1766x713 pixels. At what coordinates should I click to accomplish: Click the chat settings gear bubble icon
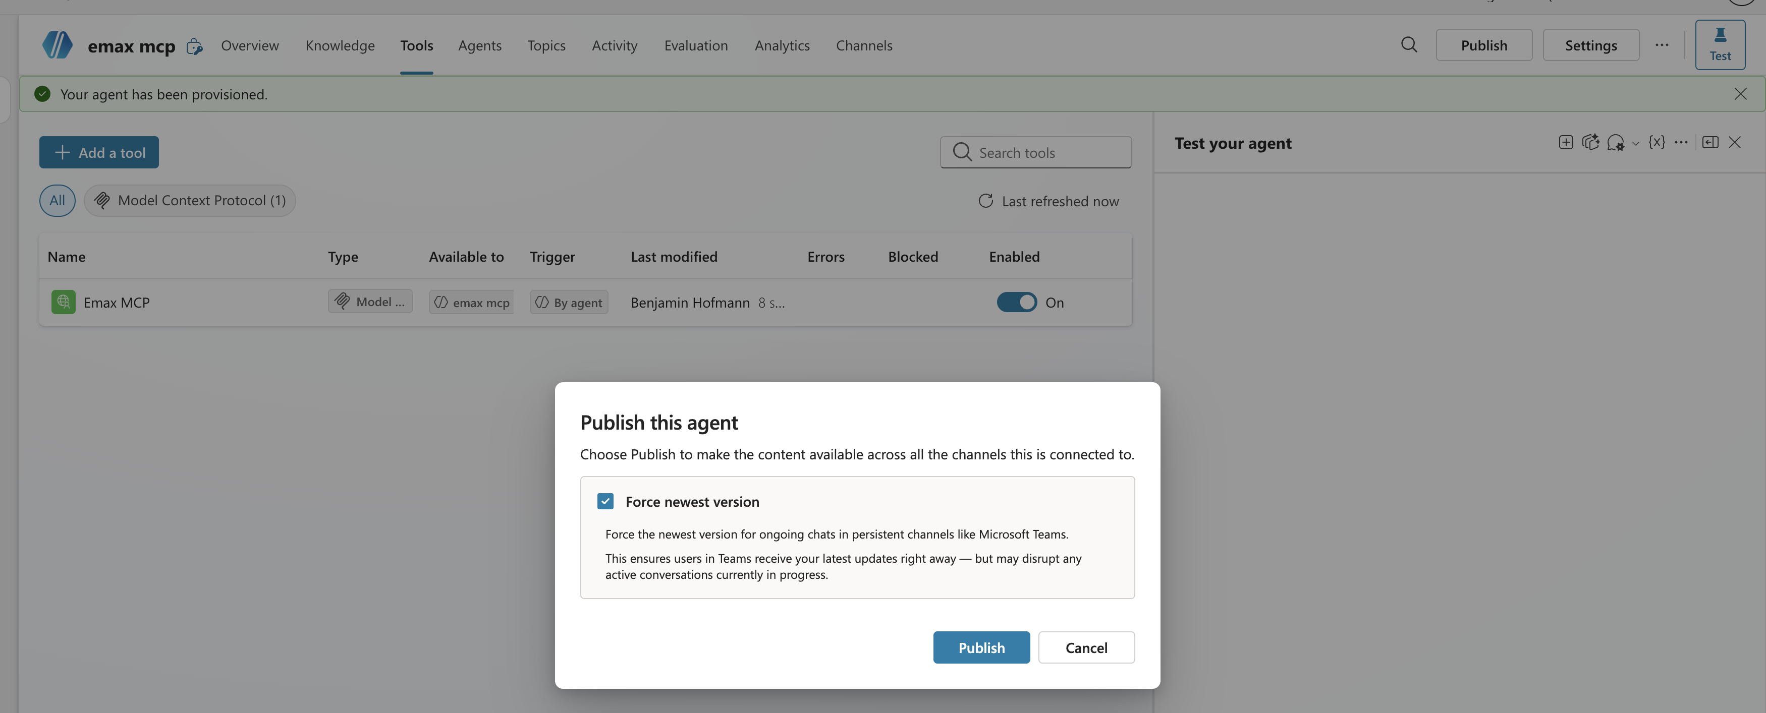(1615, 143)
